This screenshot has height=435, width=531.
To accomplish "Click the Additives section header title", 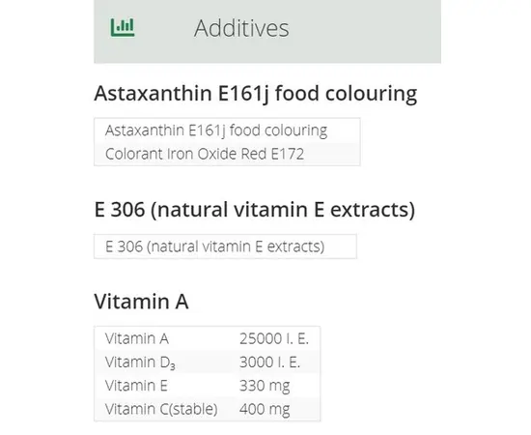I will tap(241, 28).
